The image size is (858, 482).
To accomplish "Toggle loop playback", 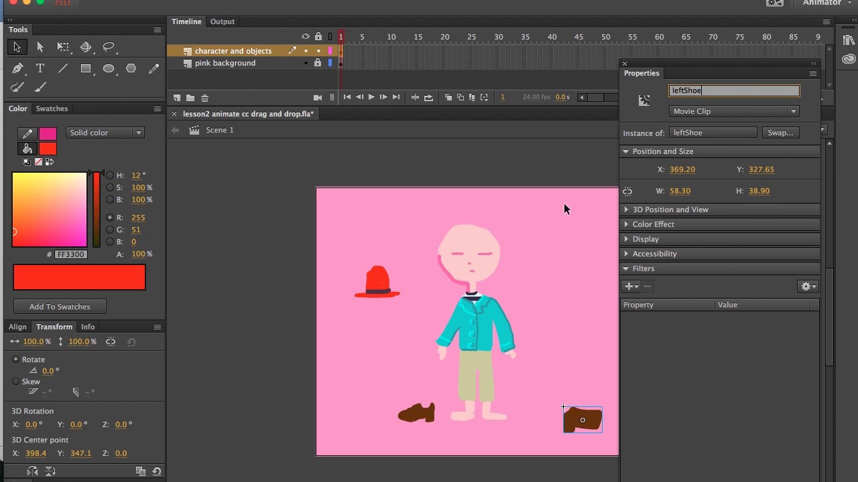I will (429, 97).
